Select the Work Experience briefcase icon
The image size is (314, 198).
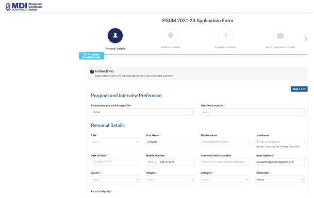click(x=280, y=36)
